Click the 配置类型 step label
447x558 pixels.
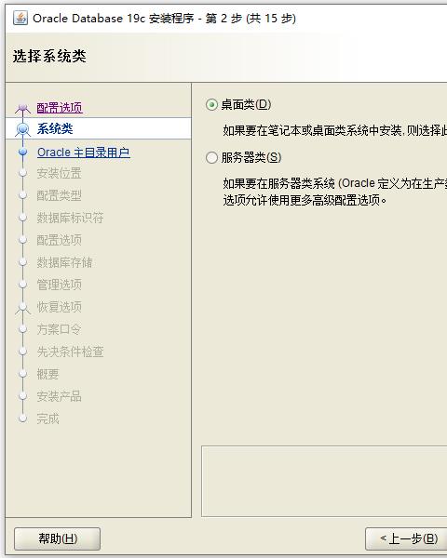tap(60, 195)
